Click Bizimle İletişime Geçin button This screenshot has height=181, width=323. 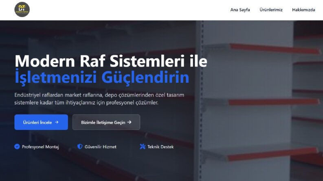point(106,122)
